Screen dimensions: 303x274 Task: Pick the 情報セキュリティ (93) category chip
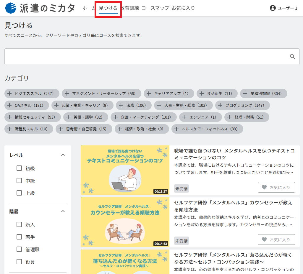tap(33, 117)
